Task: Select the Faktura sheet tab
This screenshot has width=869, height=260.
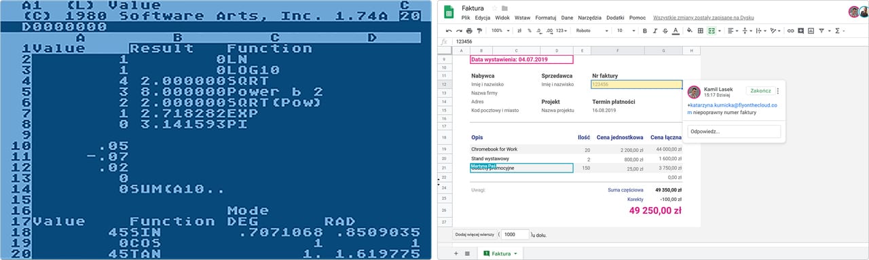Action: pyautogui.click(x=501, y=253)
